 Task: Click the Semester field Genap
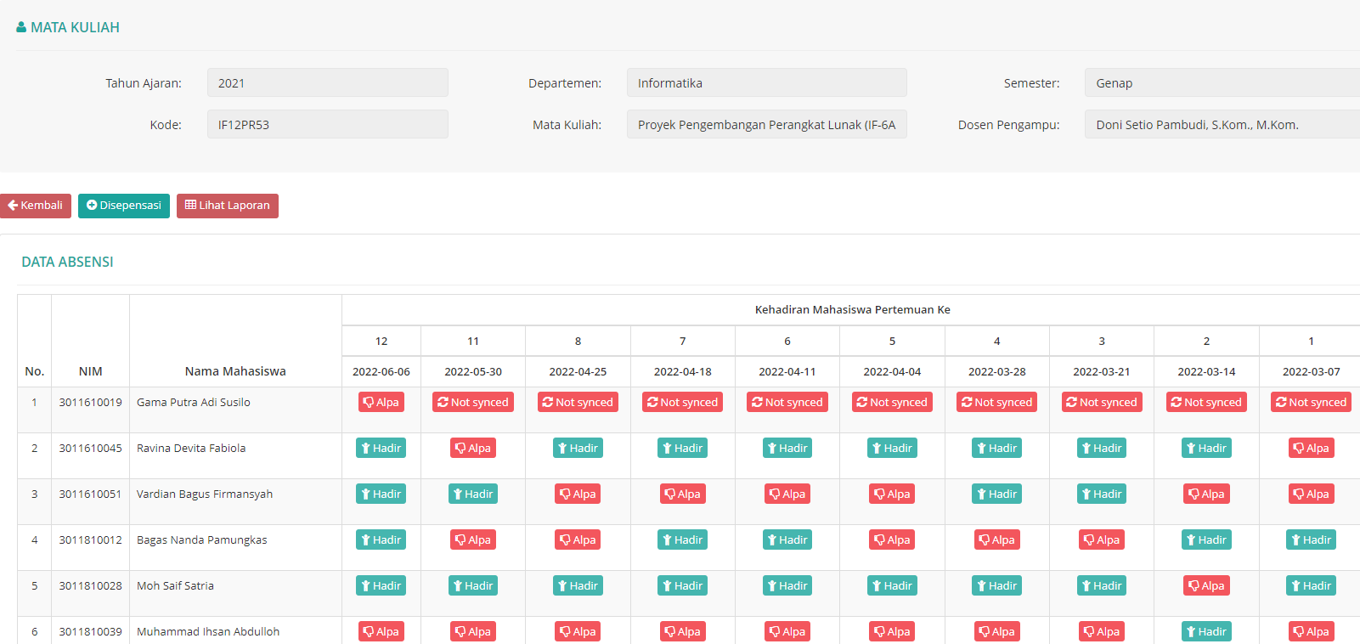(1222, 82)
